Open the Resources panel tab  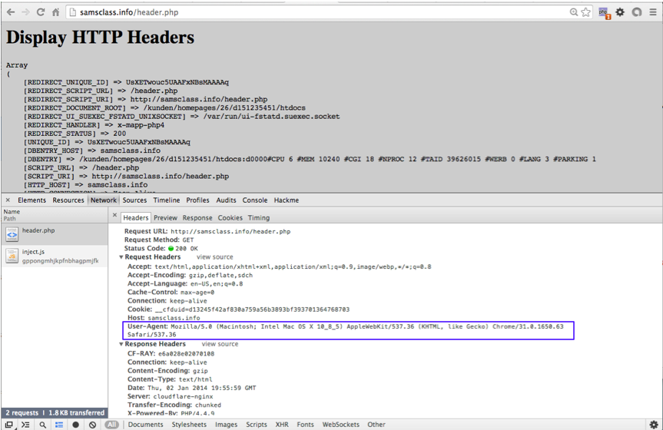tap(68, 200)
